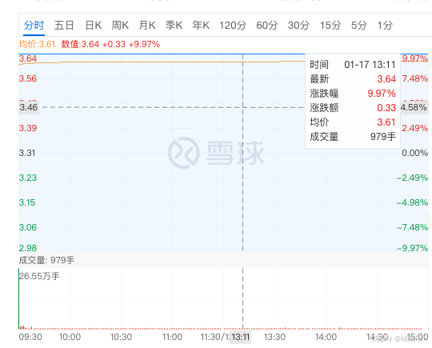This screenshot has width=432, height=348.
Task: Click the -7.48% right axis label
Action: coord(412,227)
